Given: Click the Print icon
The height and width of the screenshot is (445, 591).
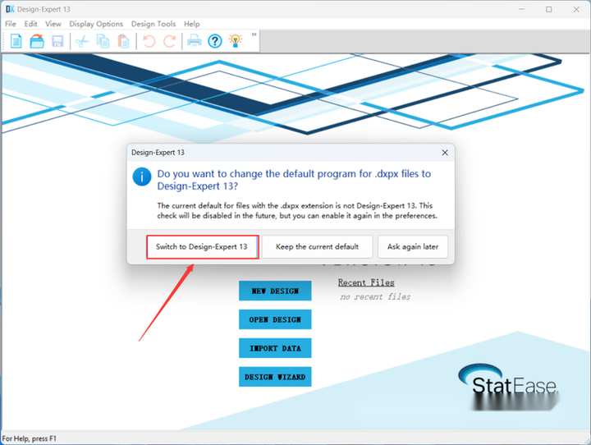Looking at the screenshot, I should [x=195, y=40].
